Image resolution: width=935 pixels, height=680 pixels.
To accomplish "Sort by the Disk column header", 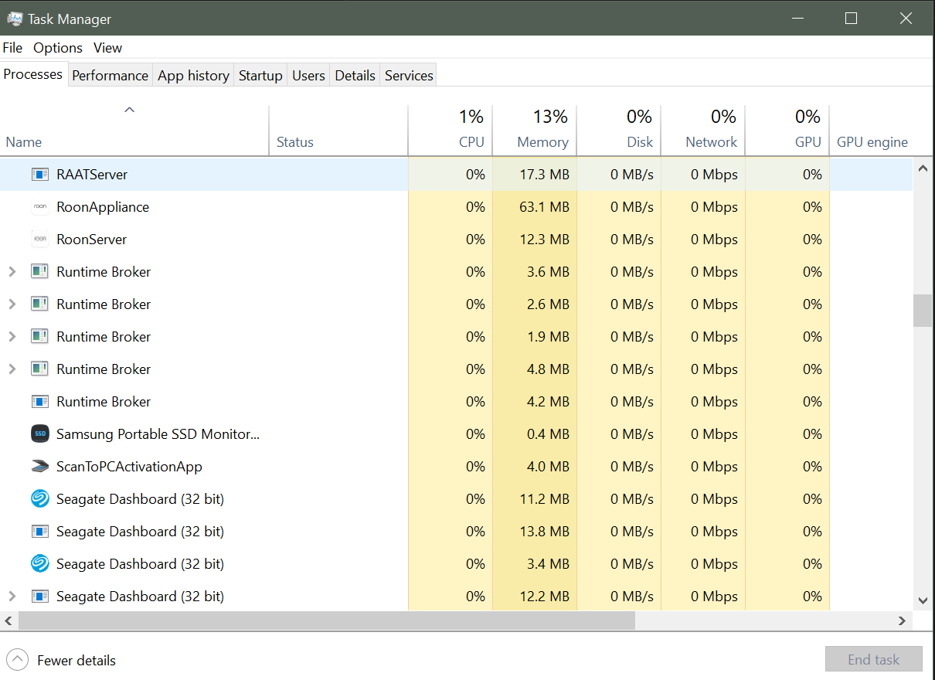I will 618,131.
